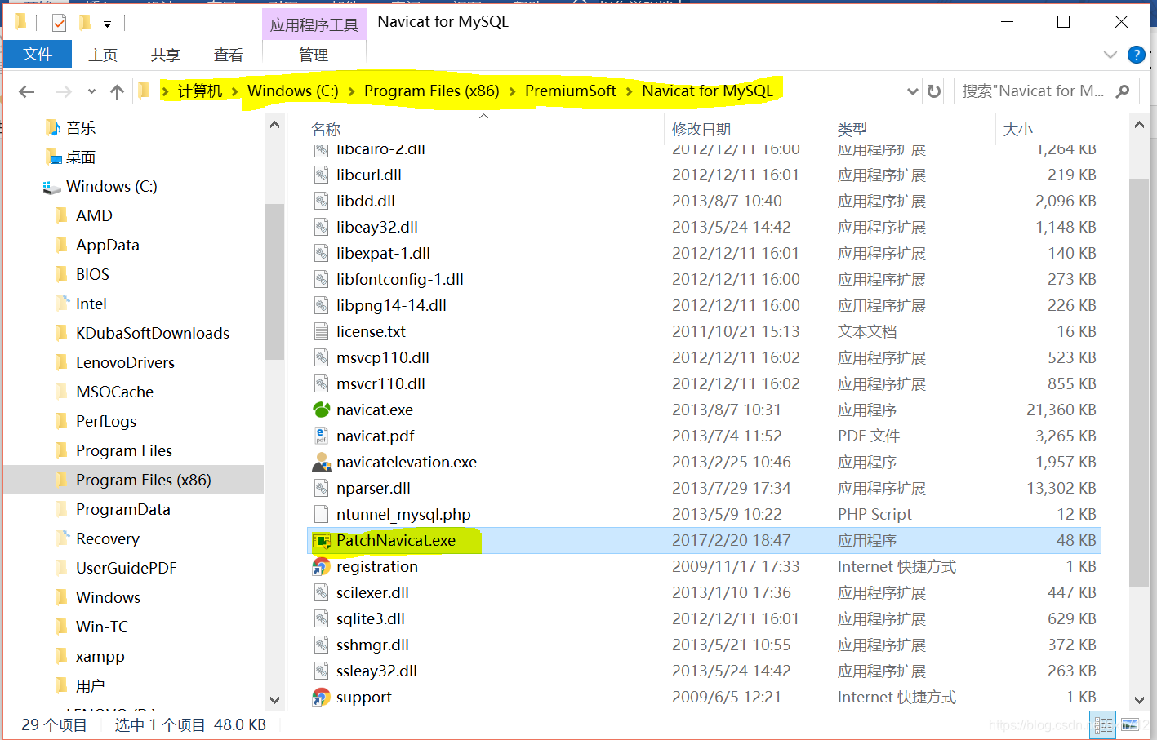
Task: Switch to details view icon in status bar
Action: pyautogui.click(x=1103, y=724)
